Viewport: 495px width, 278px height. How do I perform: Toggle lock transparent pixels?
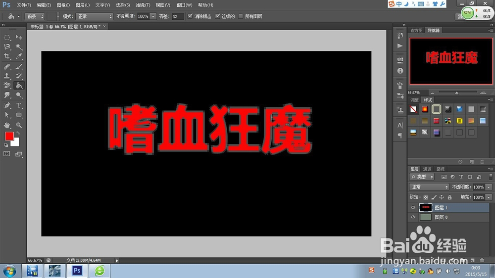tap(426, 197)
